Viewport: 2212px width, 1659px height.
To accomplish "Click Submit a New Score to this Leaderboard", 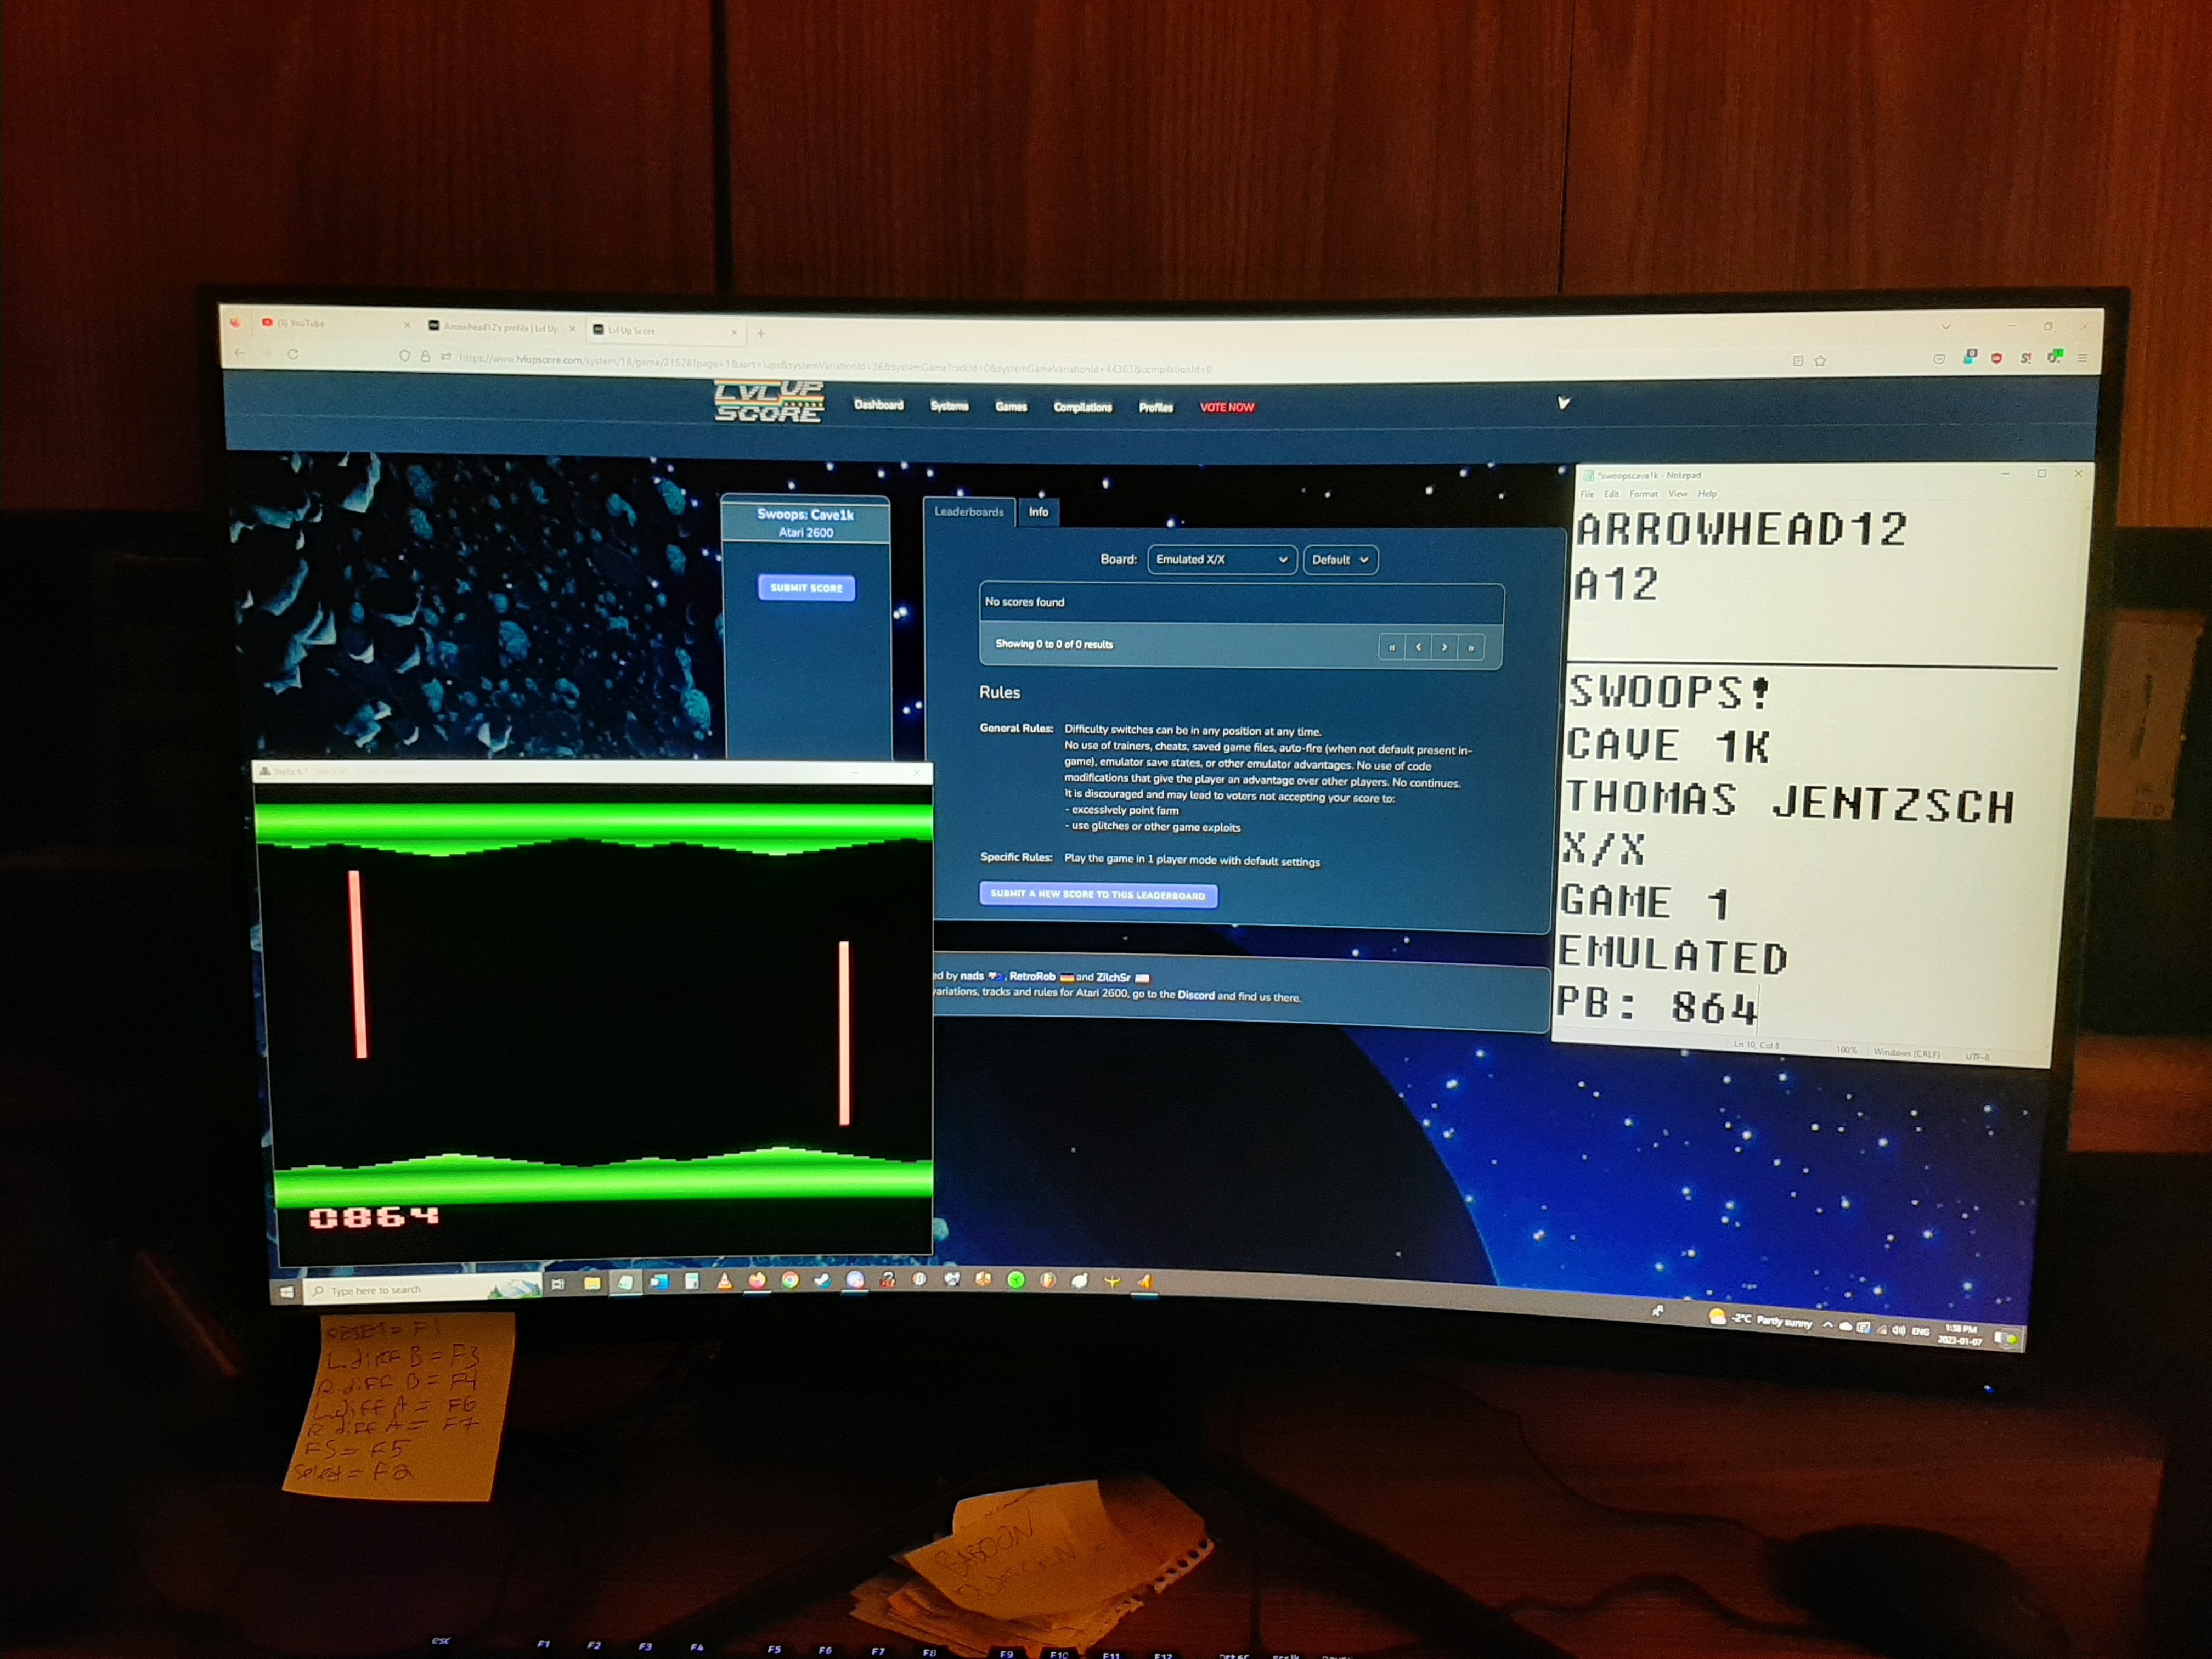I will 1098,894.
